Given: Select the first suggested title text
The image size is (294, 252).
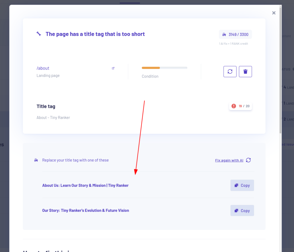Looking at the screenshot, I should (x=85, y=185).
